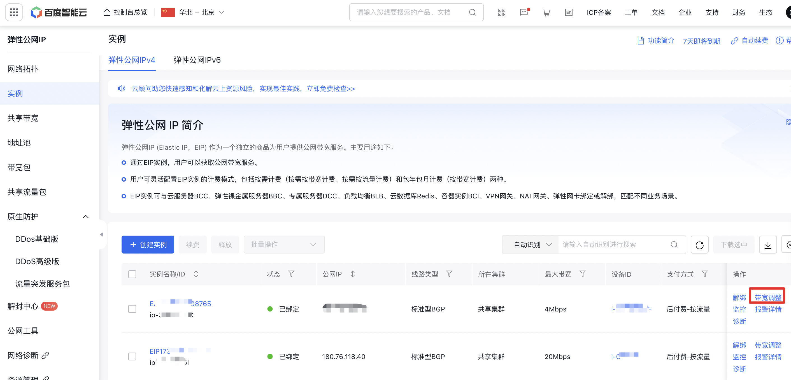Viewport: 791px width, 380px height.
Task: Filter the max bandwidth column
Action: coord(583,274)
